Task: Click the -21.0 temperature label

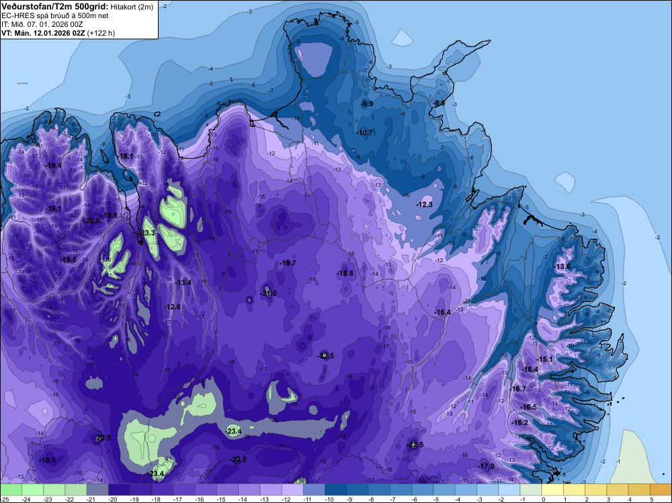Action: tap(268, 293)
